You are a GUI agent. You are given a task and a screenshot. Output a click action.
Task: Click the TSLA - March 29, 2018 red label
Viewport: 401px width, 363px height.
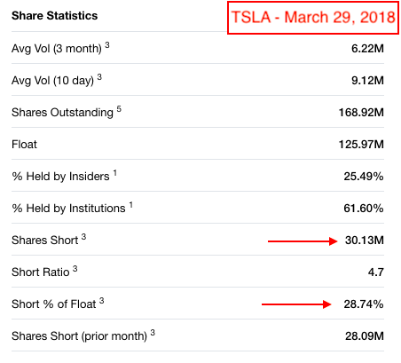[x=313, y=18]
